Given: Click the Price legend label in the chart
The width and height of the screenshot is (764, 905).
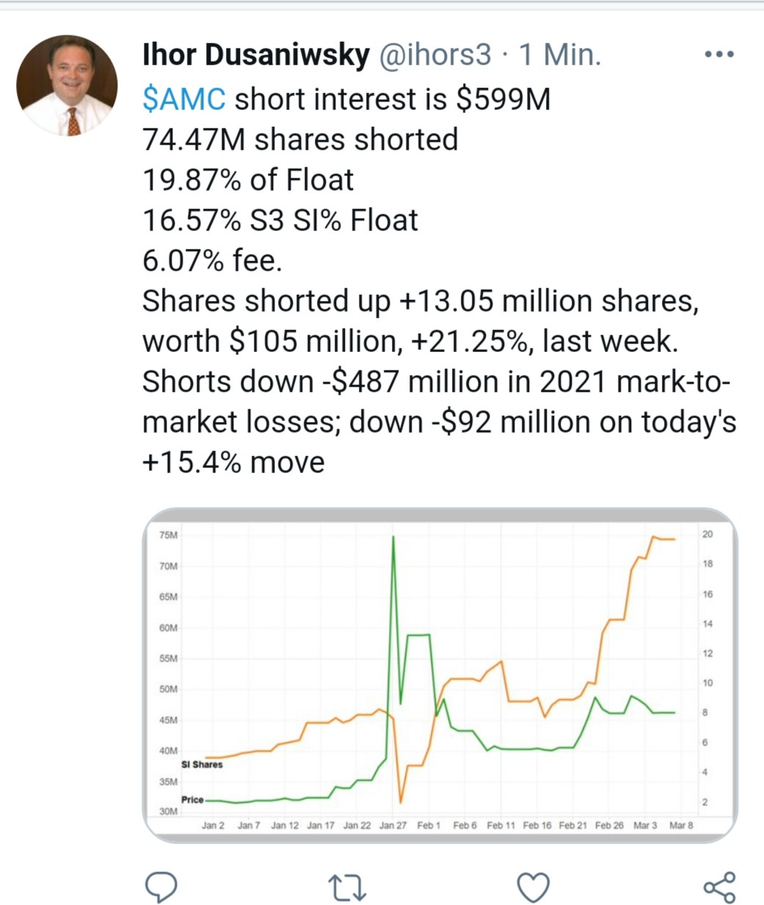Looking at the screenshot, I should pos(192,799).
